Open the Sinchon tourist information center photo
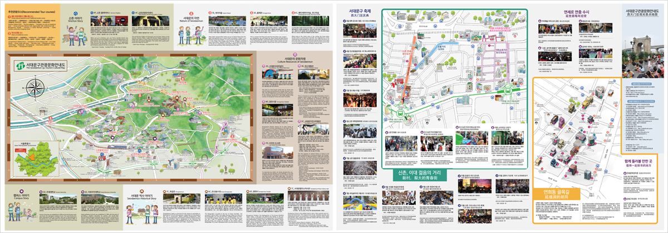Viewport: 668px width, 233px height. click(150, 21)
